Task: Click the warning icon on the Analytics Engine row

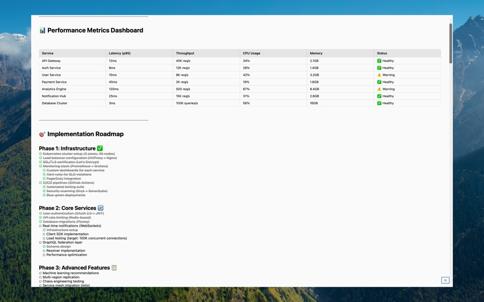Action: coord(379,88)
